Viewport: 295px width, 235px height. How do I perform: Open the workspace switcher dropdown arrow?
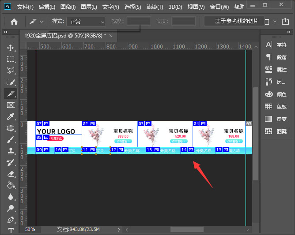click(x=275, y=22)
